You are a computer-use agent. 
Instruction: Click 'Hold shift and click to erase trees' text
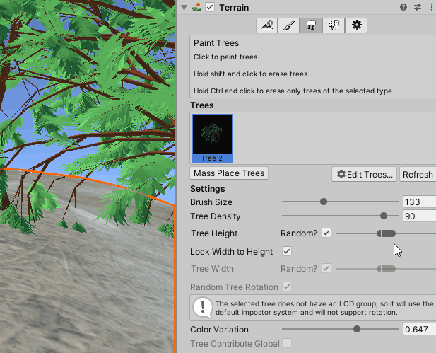252,74
